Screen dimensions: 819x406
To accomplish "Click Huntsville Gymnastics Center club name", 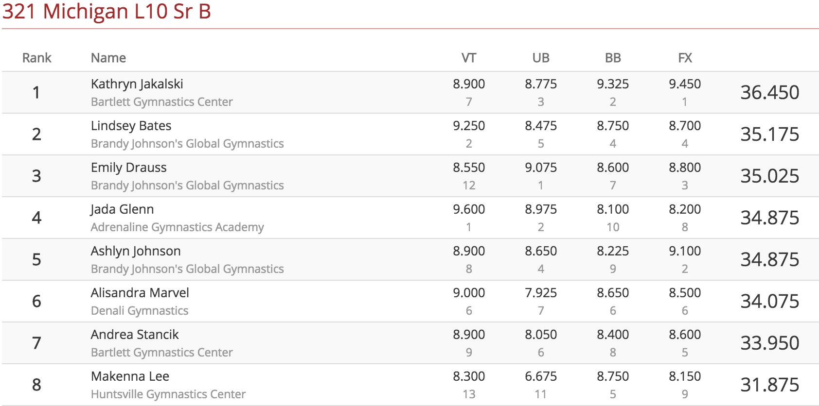I will 168,394.
